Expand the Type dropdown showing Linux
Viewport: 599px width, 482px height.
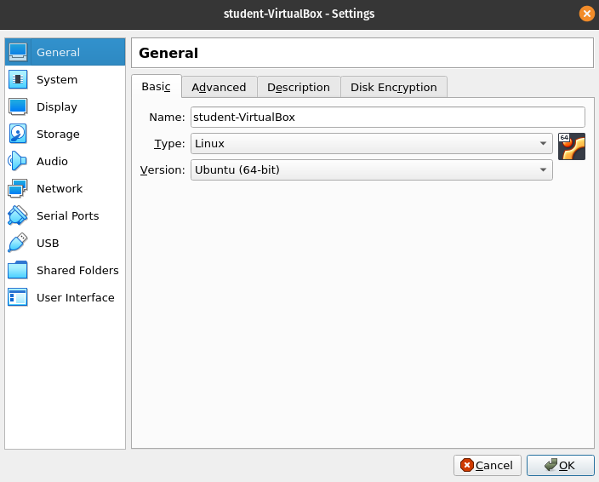tap(371, 144)
